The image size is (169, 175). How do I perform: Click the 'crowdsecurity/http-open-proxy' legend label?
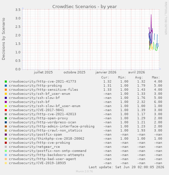coord(38,118)
